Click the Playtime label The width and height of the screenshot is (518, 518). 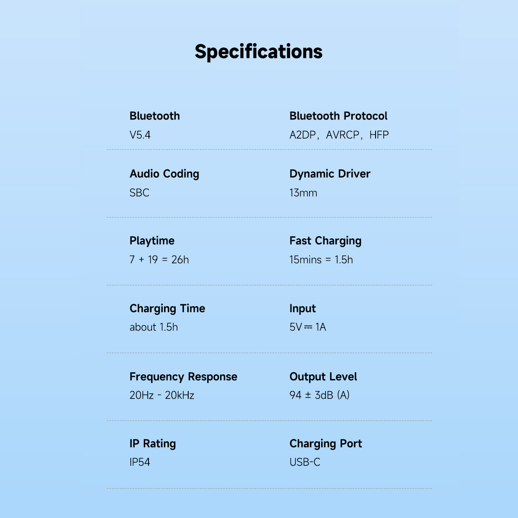[x=152, y=241]
